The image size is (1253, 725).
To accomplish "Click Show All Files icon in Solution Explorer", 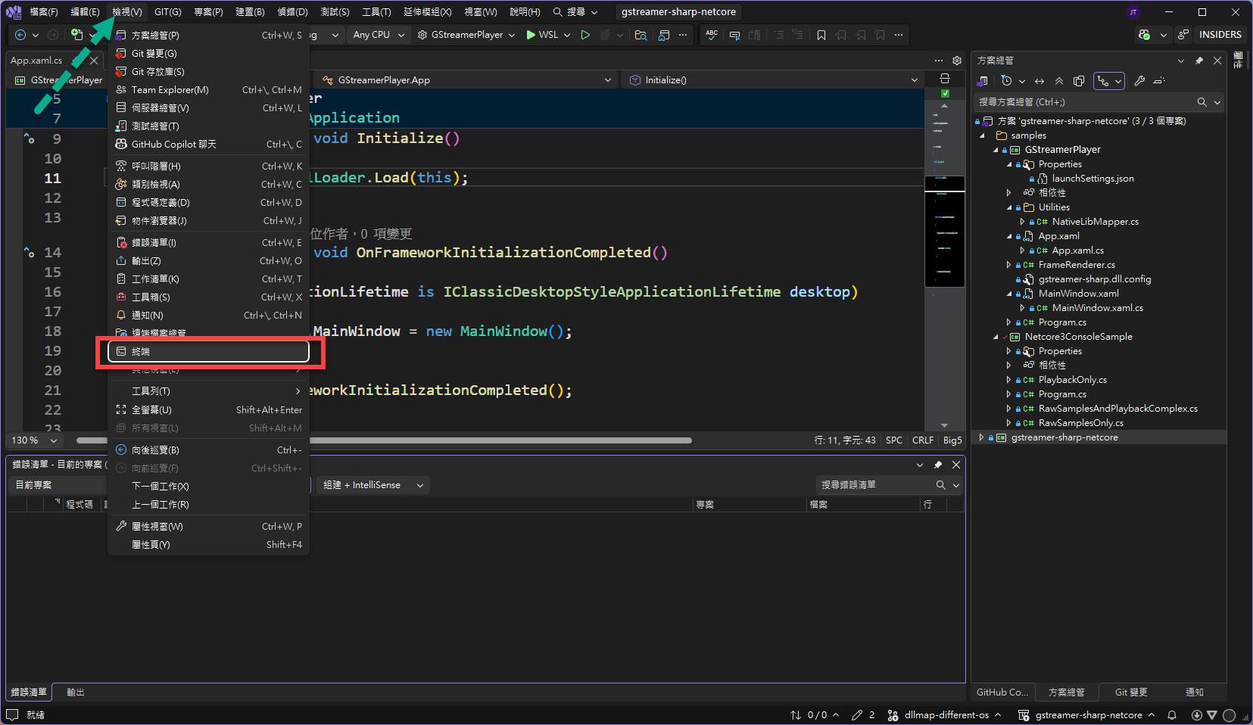I will (x=1079, y=81).
